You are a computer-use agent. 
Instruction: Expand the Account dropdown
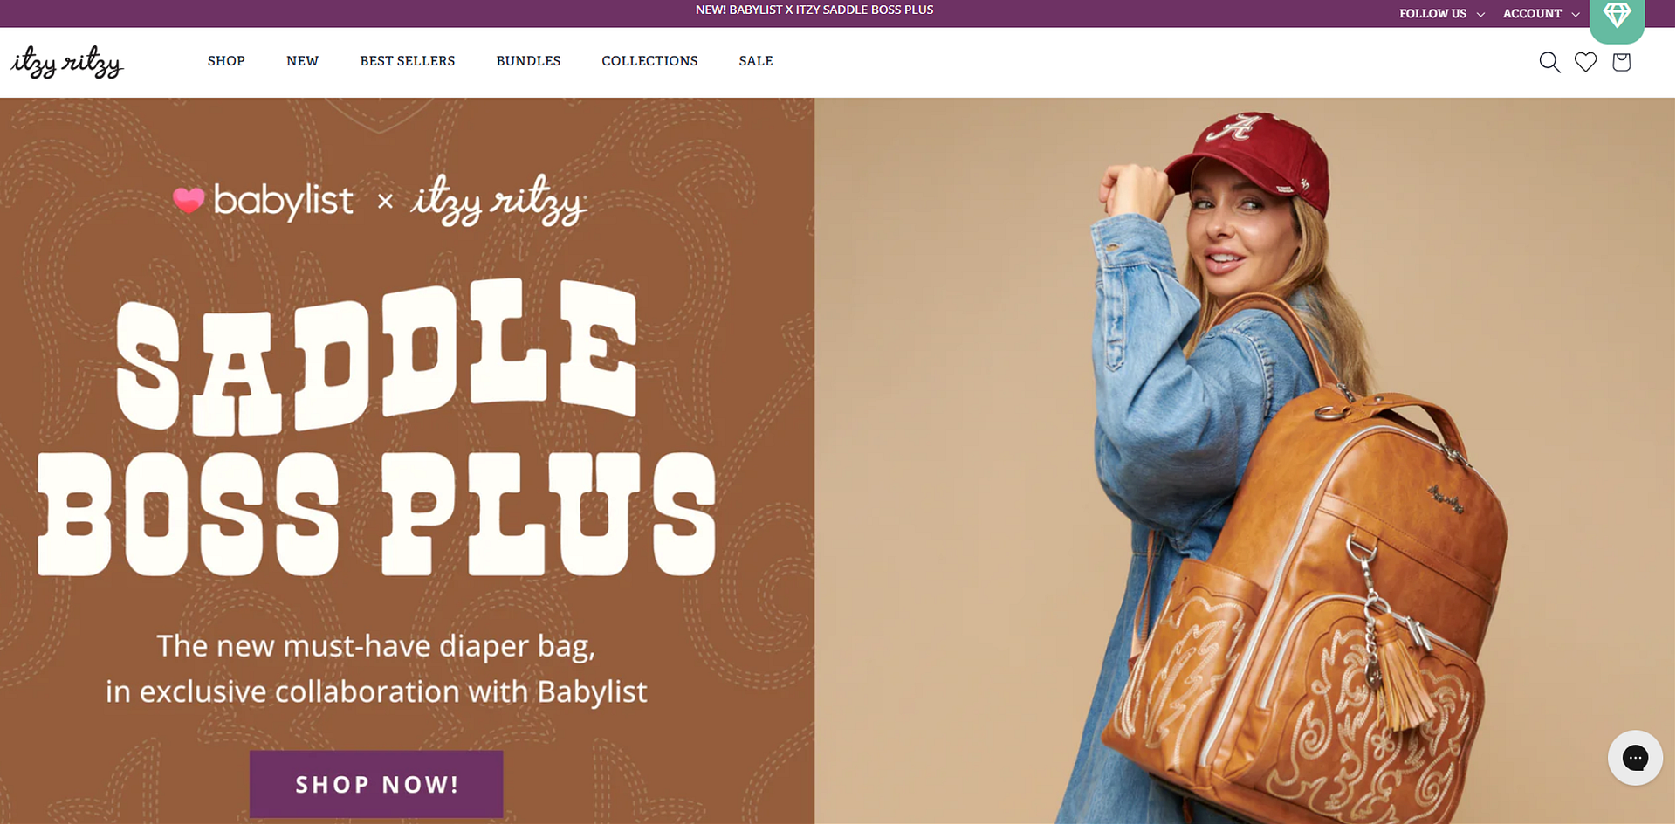click(1541, 14)
